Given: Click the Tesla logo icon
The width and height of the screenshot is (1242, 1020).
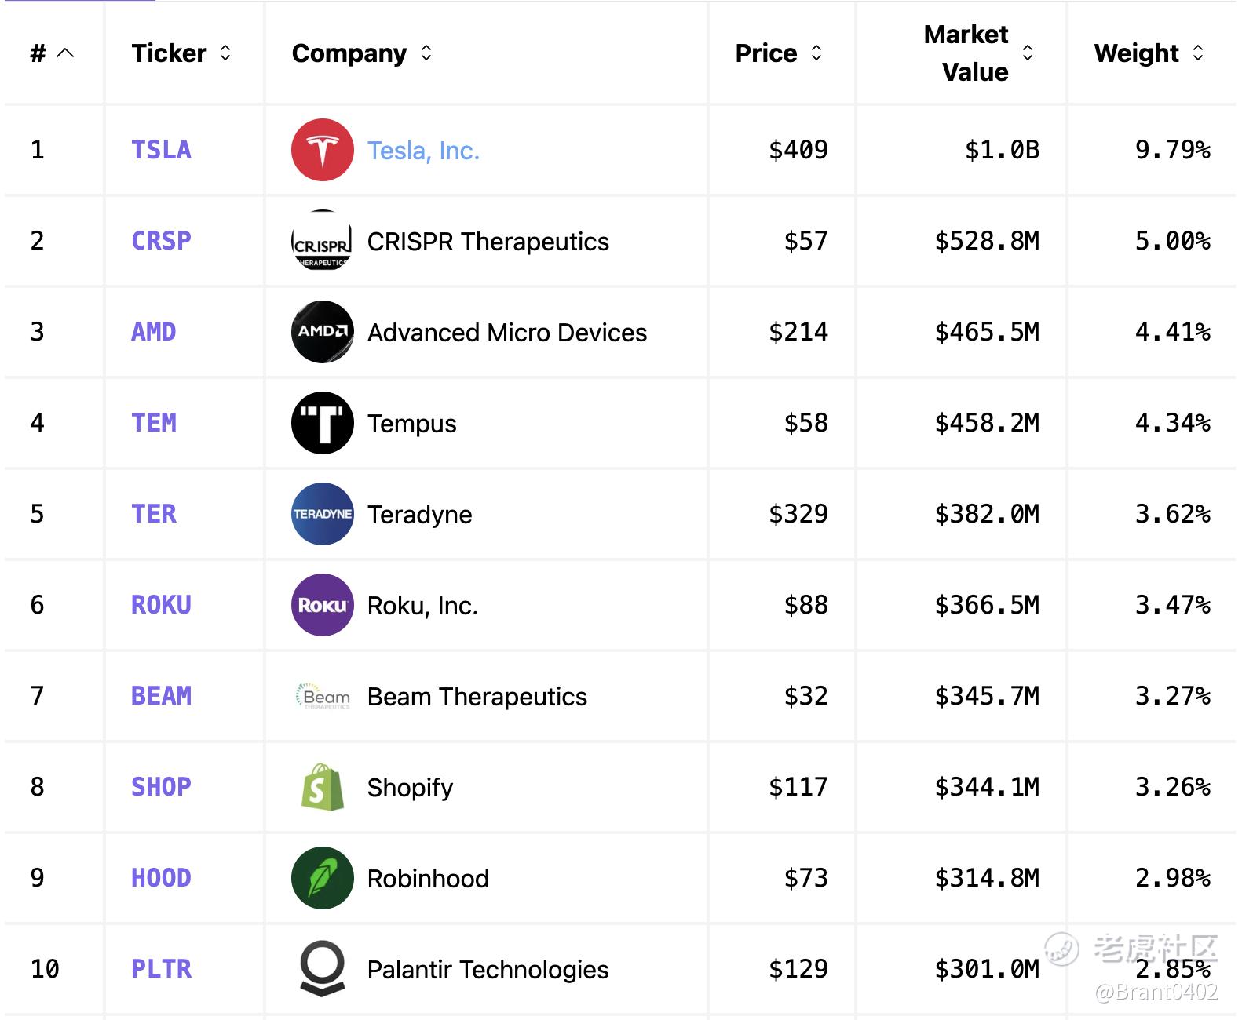Looking at the screenshot, I should (x=322, y=150).
